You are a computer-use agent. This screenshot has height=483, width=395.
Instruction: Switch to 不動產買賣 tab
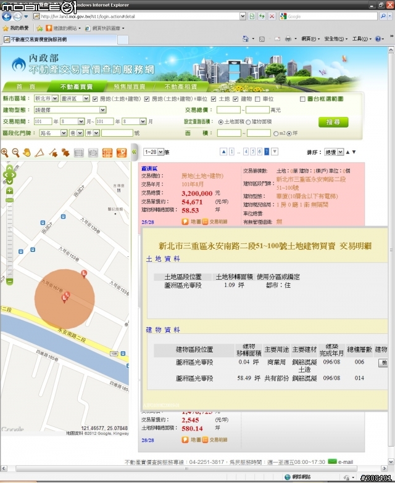[x=77, y=86]
